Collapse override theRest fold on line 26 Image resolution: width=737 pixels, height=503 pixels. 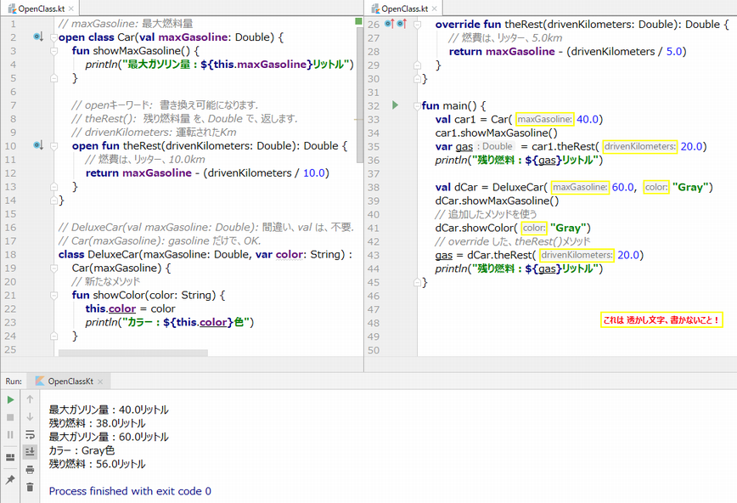tap(417, 25)
